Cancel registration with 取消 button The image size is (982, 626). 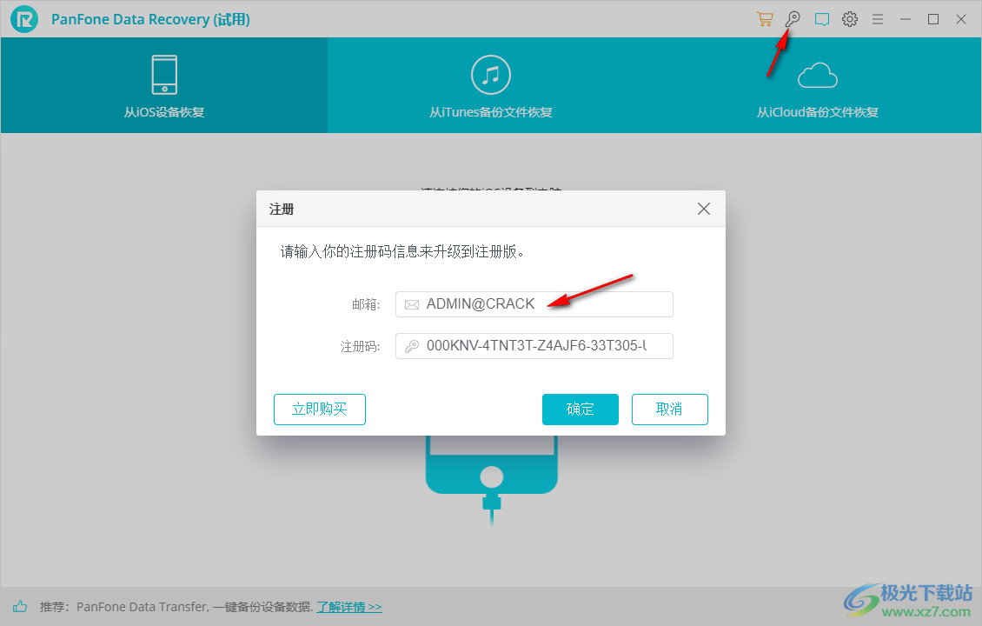coord(669,410)
